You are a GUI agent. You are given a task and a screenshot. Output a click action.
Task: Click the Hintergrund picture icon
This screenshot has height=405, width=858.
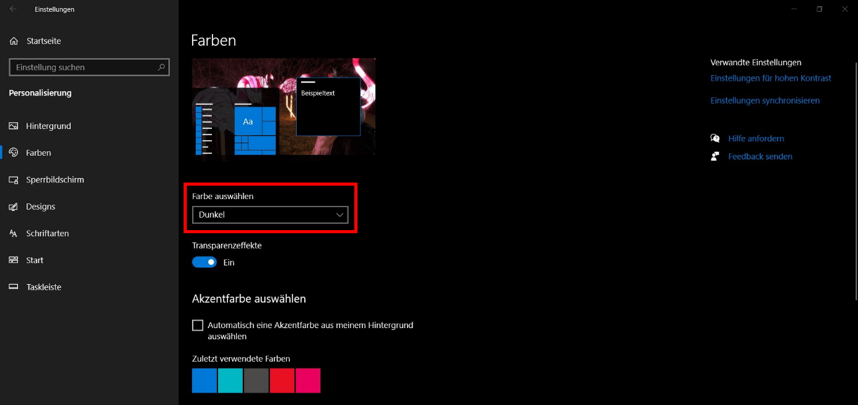pyautogui.click(x=14, y=126)
